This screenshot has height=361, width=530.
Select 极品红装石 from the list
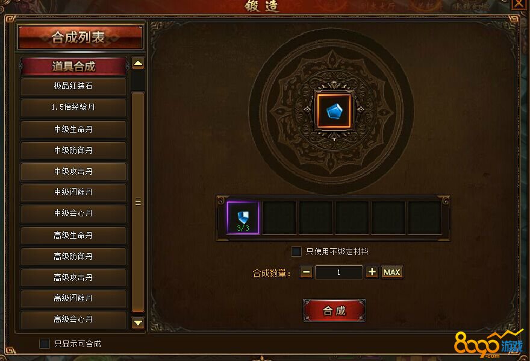tap(73, 86)
